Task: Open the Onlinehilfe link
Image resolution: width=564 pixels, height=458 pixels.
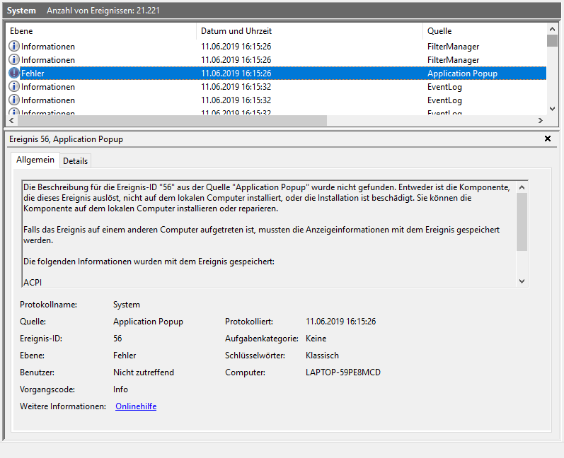Action: coord(136,406)
